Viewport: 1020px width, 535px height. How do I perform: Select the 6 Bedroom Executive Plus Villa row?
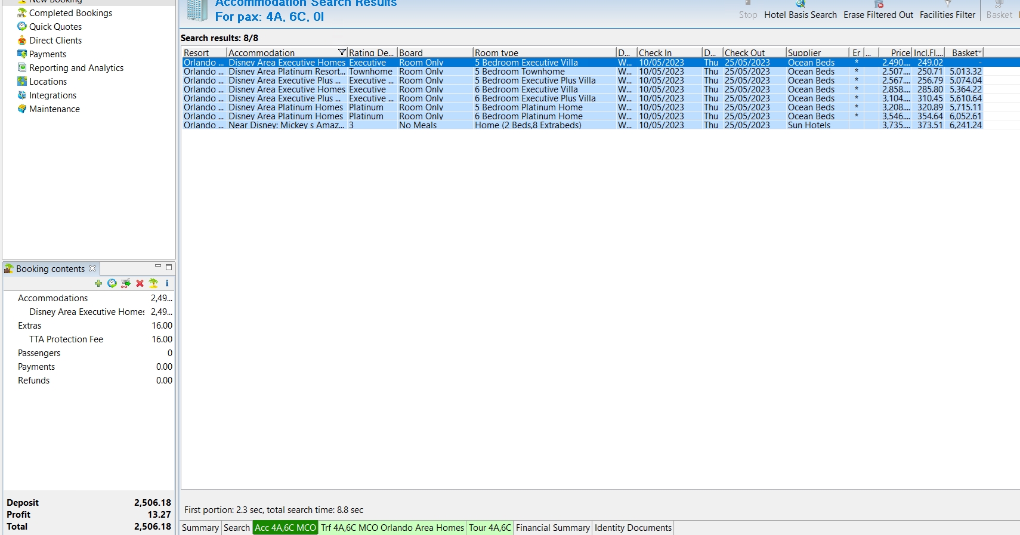pyautogui.click(x=582, y=98)
